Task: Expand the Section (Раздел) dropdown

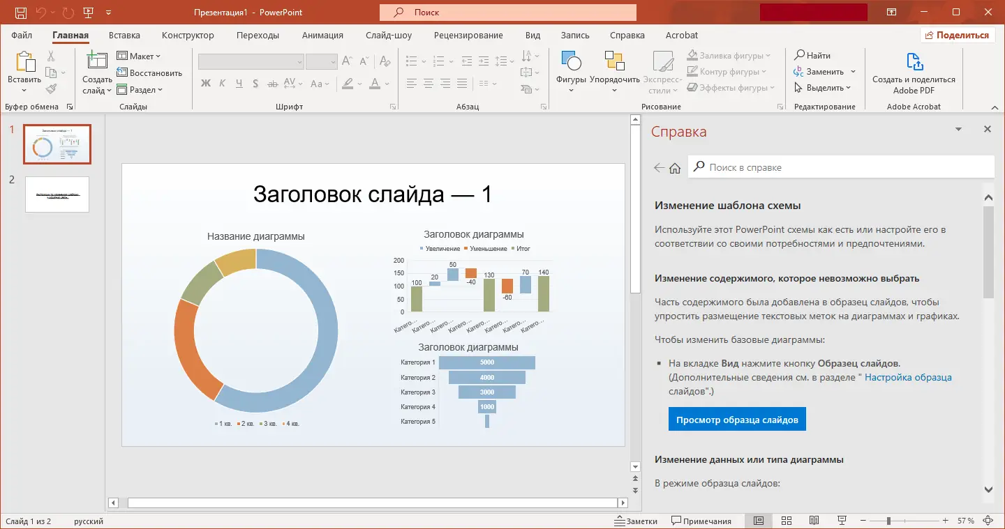Action: coord(140,89)
